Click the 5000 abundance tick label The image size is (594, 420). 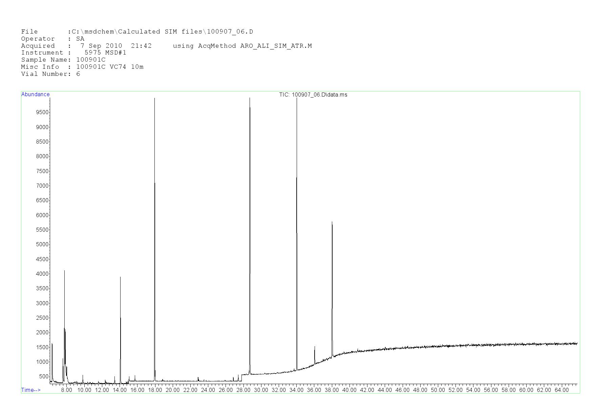42,245
